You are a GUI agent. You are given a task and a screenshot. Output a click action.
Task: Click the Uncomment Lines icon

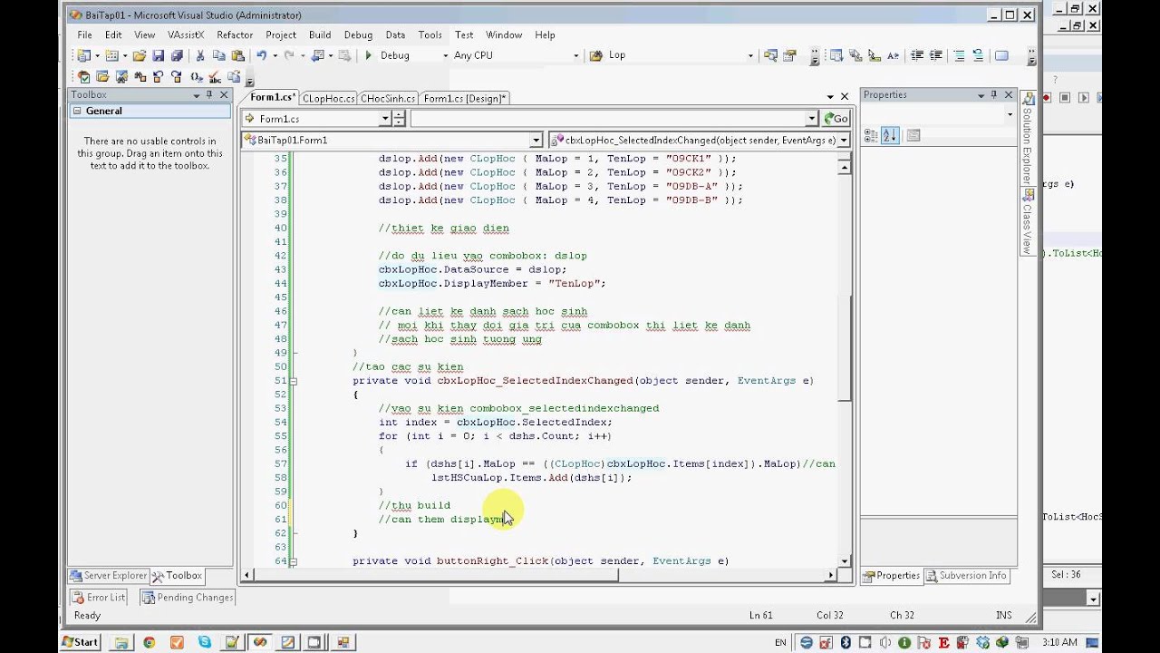978,55
